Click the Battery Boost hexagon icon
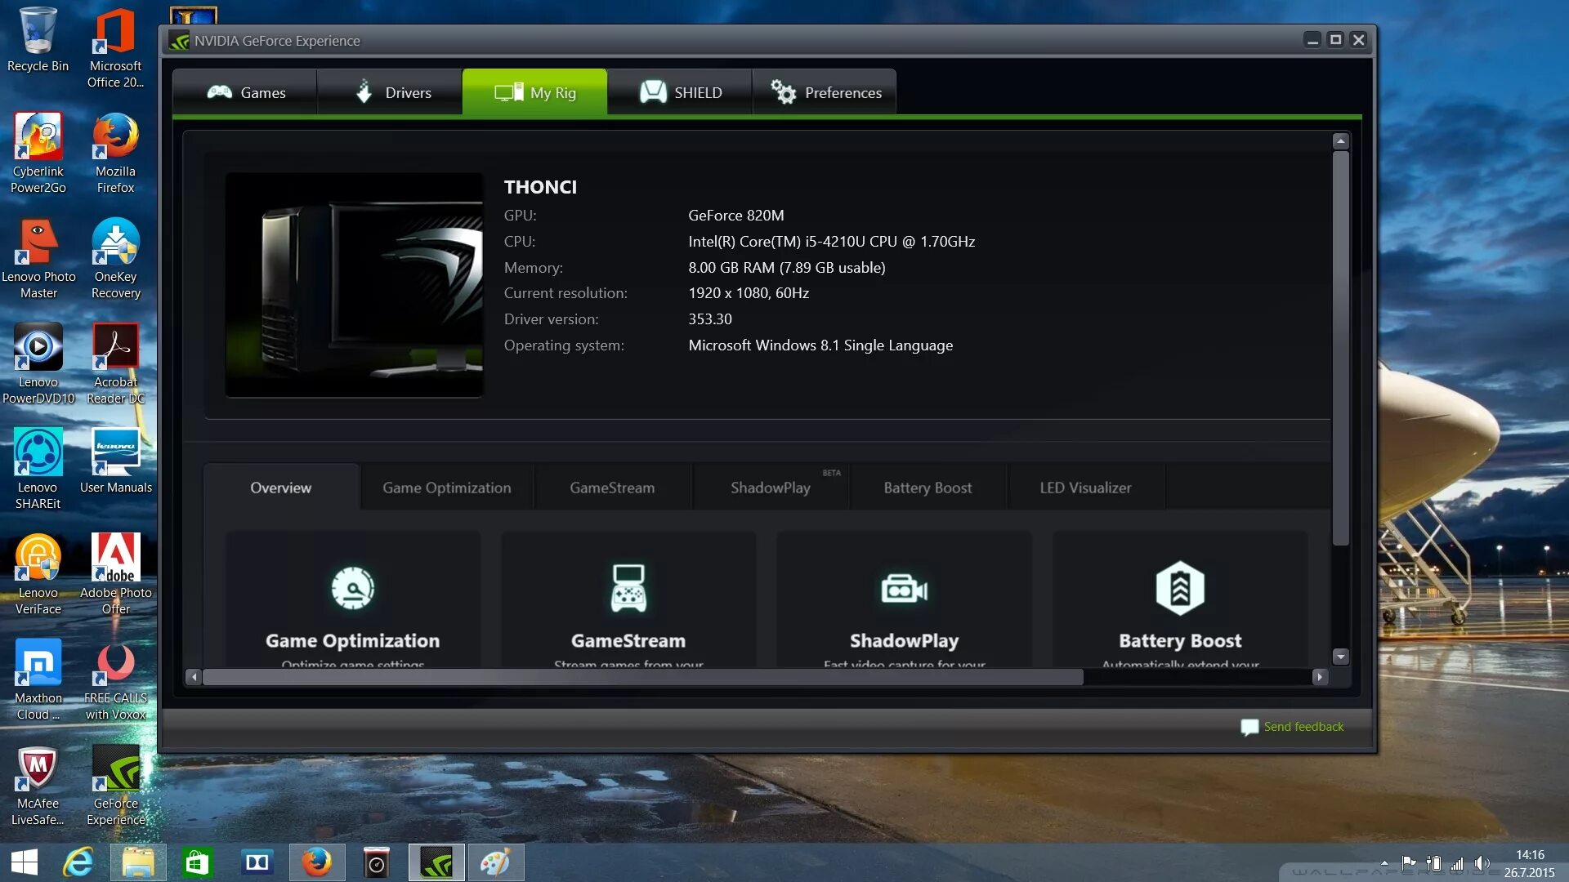 click(1180, 588)
